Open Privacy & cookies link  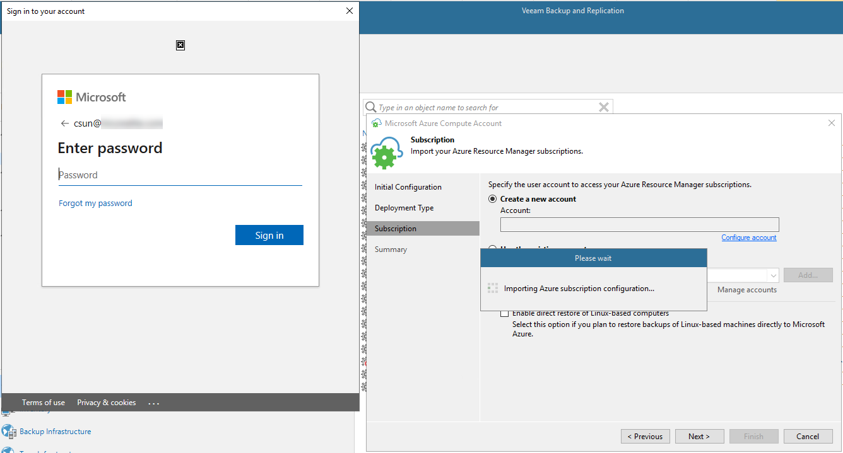[107, 402]
